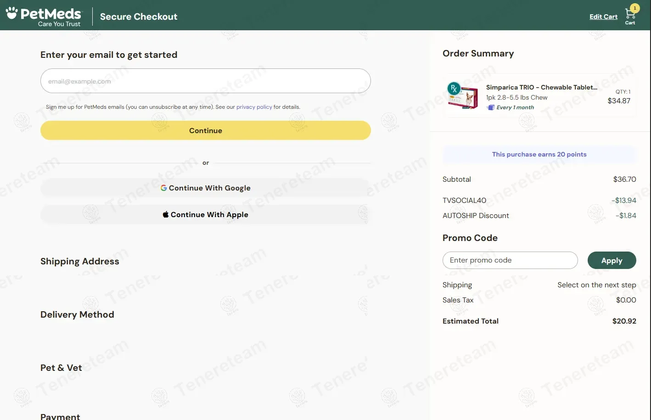
Task: Open the Edit Cart link
Action: click(603, 17)
